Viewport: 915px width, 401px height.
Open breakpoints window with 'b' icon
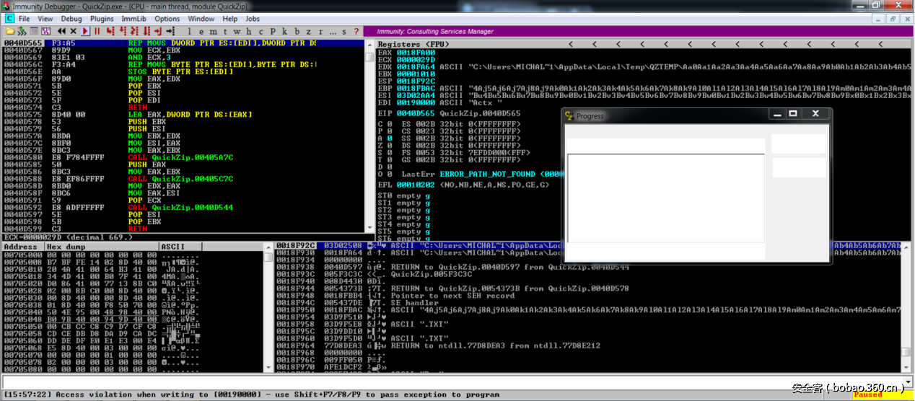[297, 32]
